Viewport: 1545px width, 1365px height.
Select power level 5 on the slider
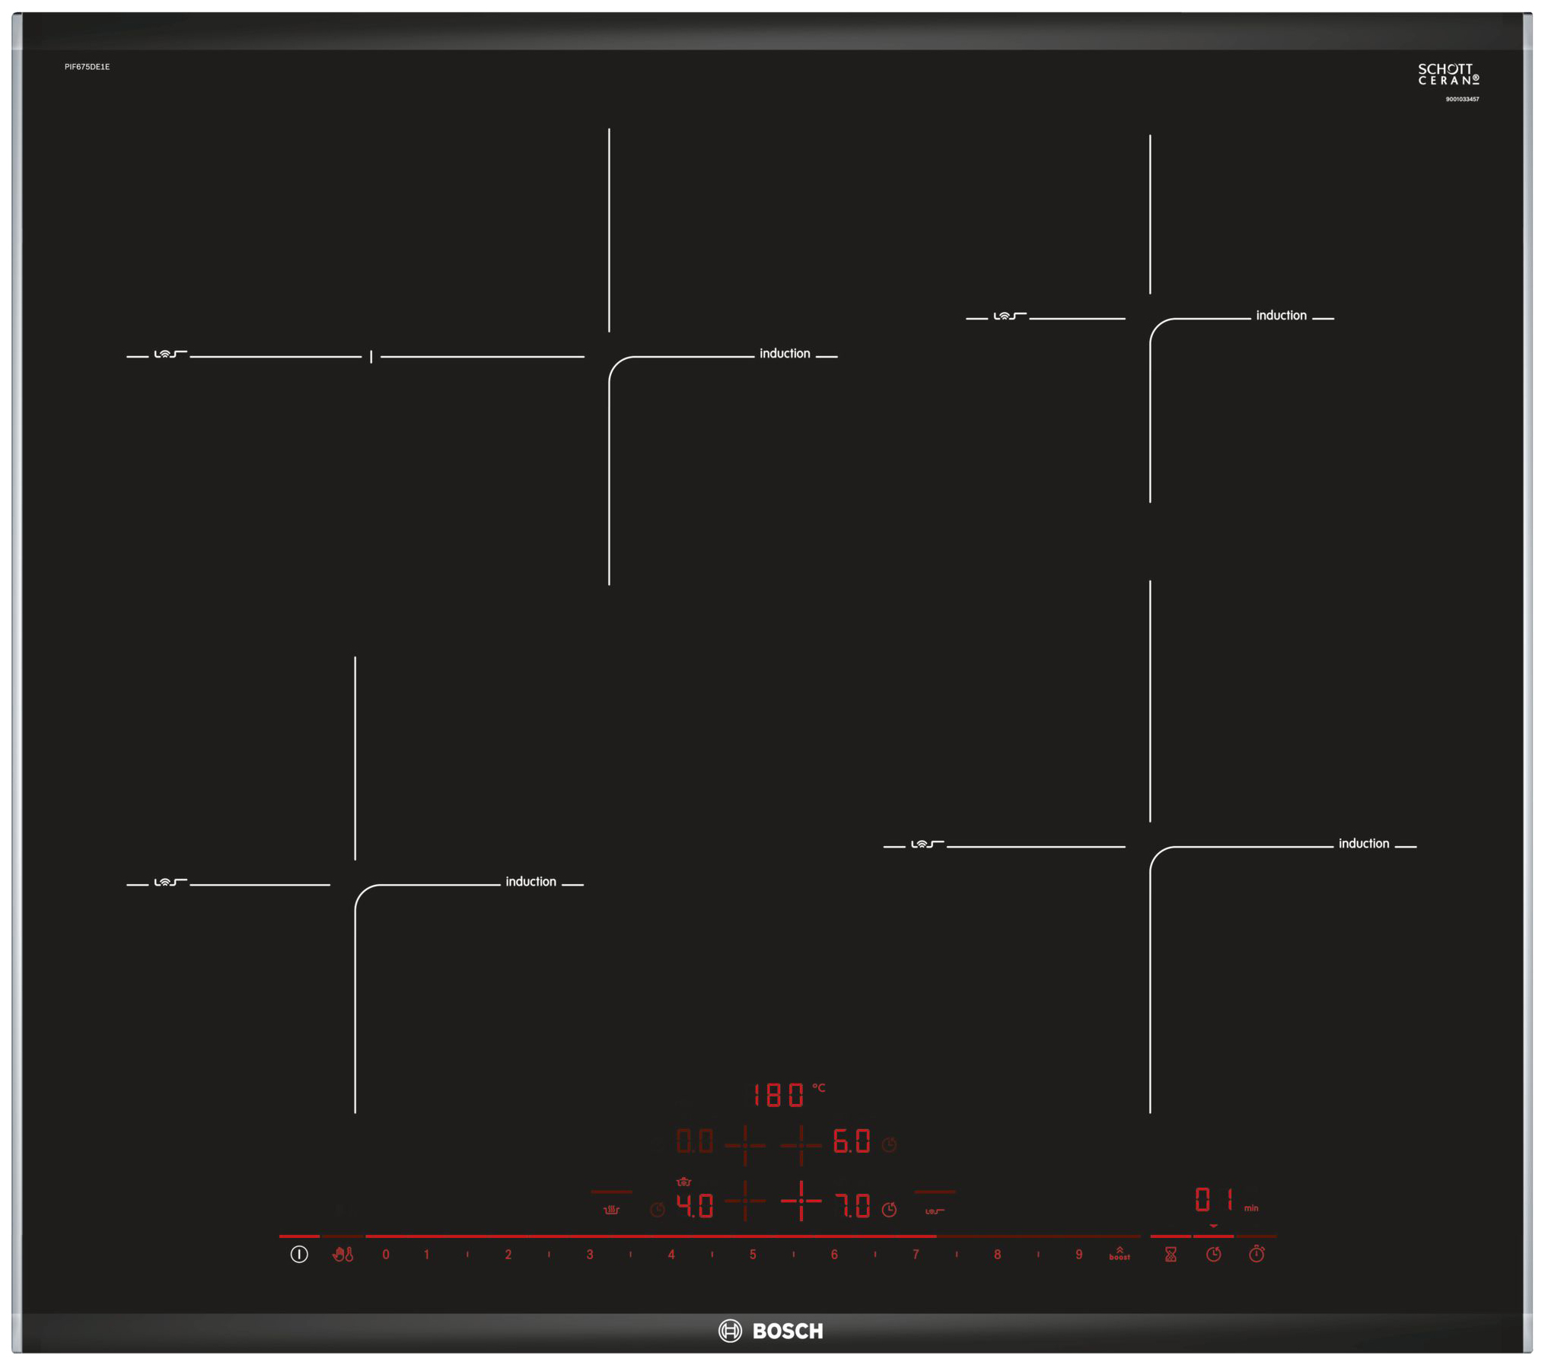point(753,1254)
